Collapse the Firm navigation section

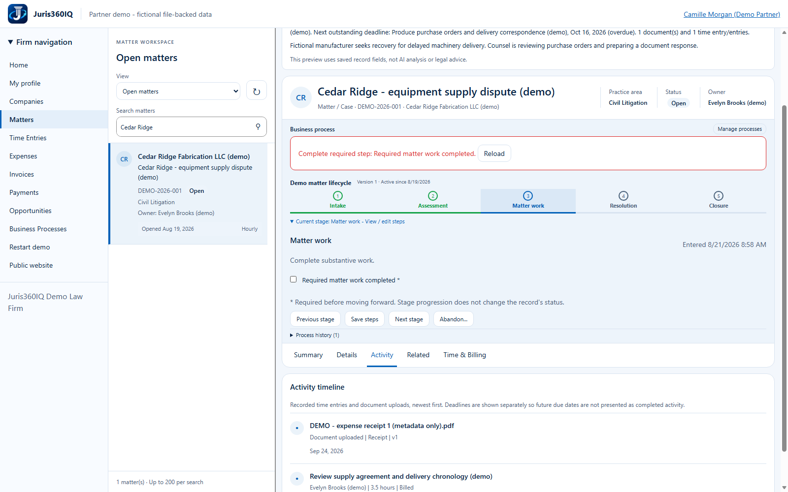(40, 42)
